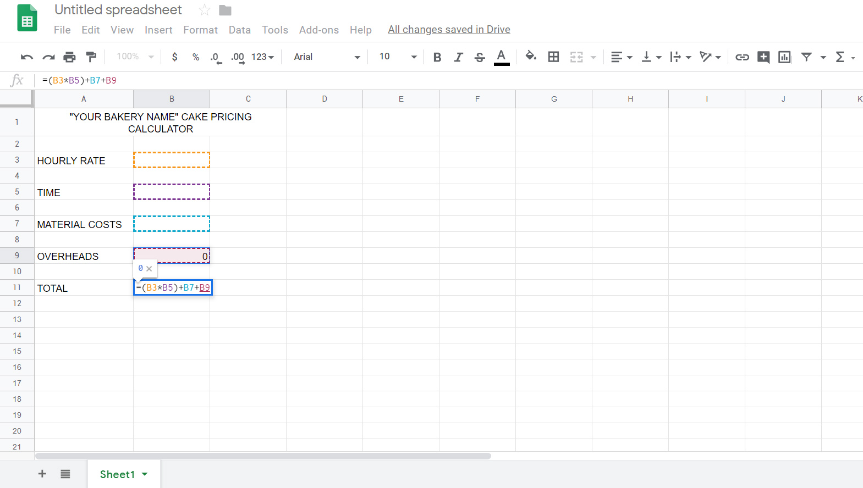
Task: Toggle strikethrough formatting
Action: click(x=480, y=57)
